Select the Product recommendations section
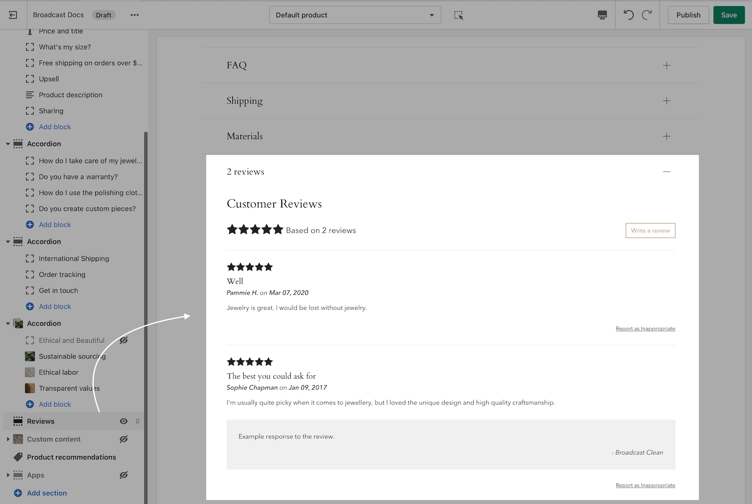 pos(71,457)
